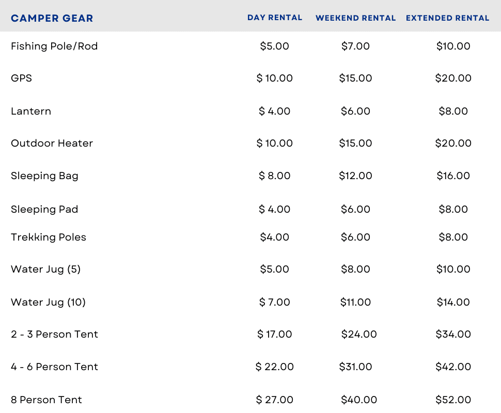Select the GPS row label

(x=21, y=78)
